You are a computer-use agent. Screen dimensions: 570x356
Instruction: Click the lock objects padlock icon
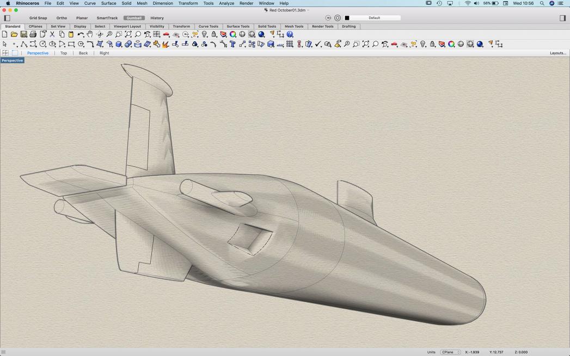pos(214,35)
